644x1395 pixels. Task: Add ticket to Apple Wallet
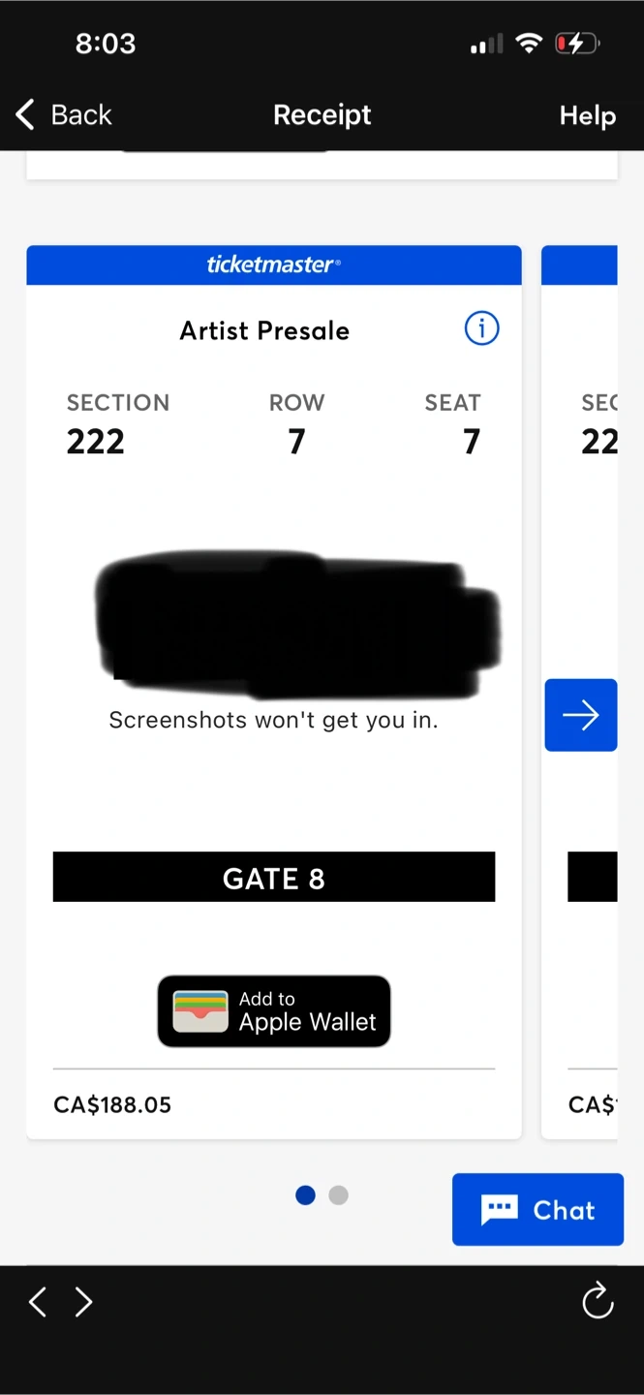point(274,1011)
